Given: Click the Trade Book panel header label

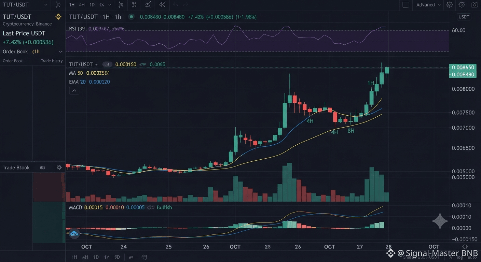Looking at the screenshot, I should (16, 168).
